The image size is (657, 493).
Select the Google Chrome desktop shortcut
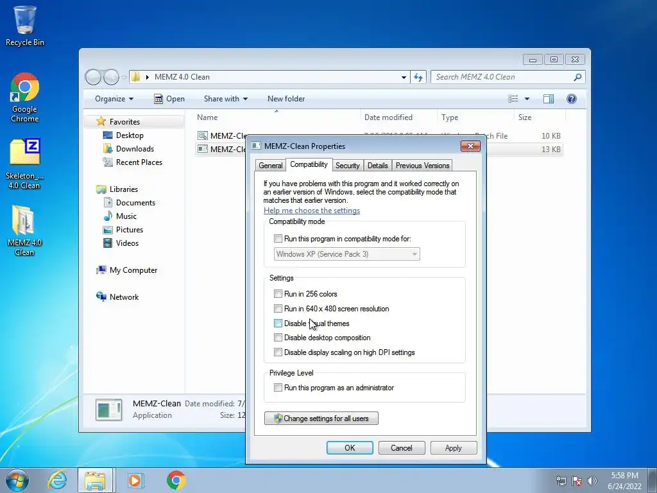[x=25, y=98]
